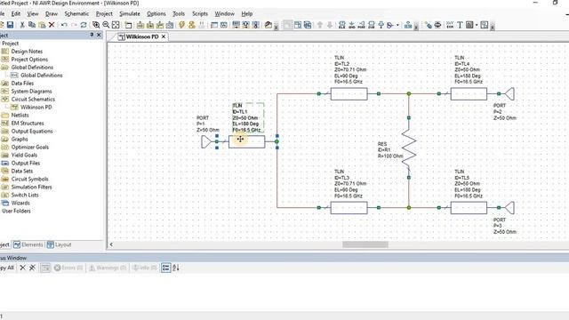Viewport: 569px width, 320px height.
Task: Activate the zoom area magnifier tool
Action: pos(96,25)
